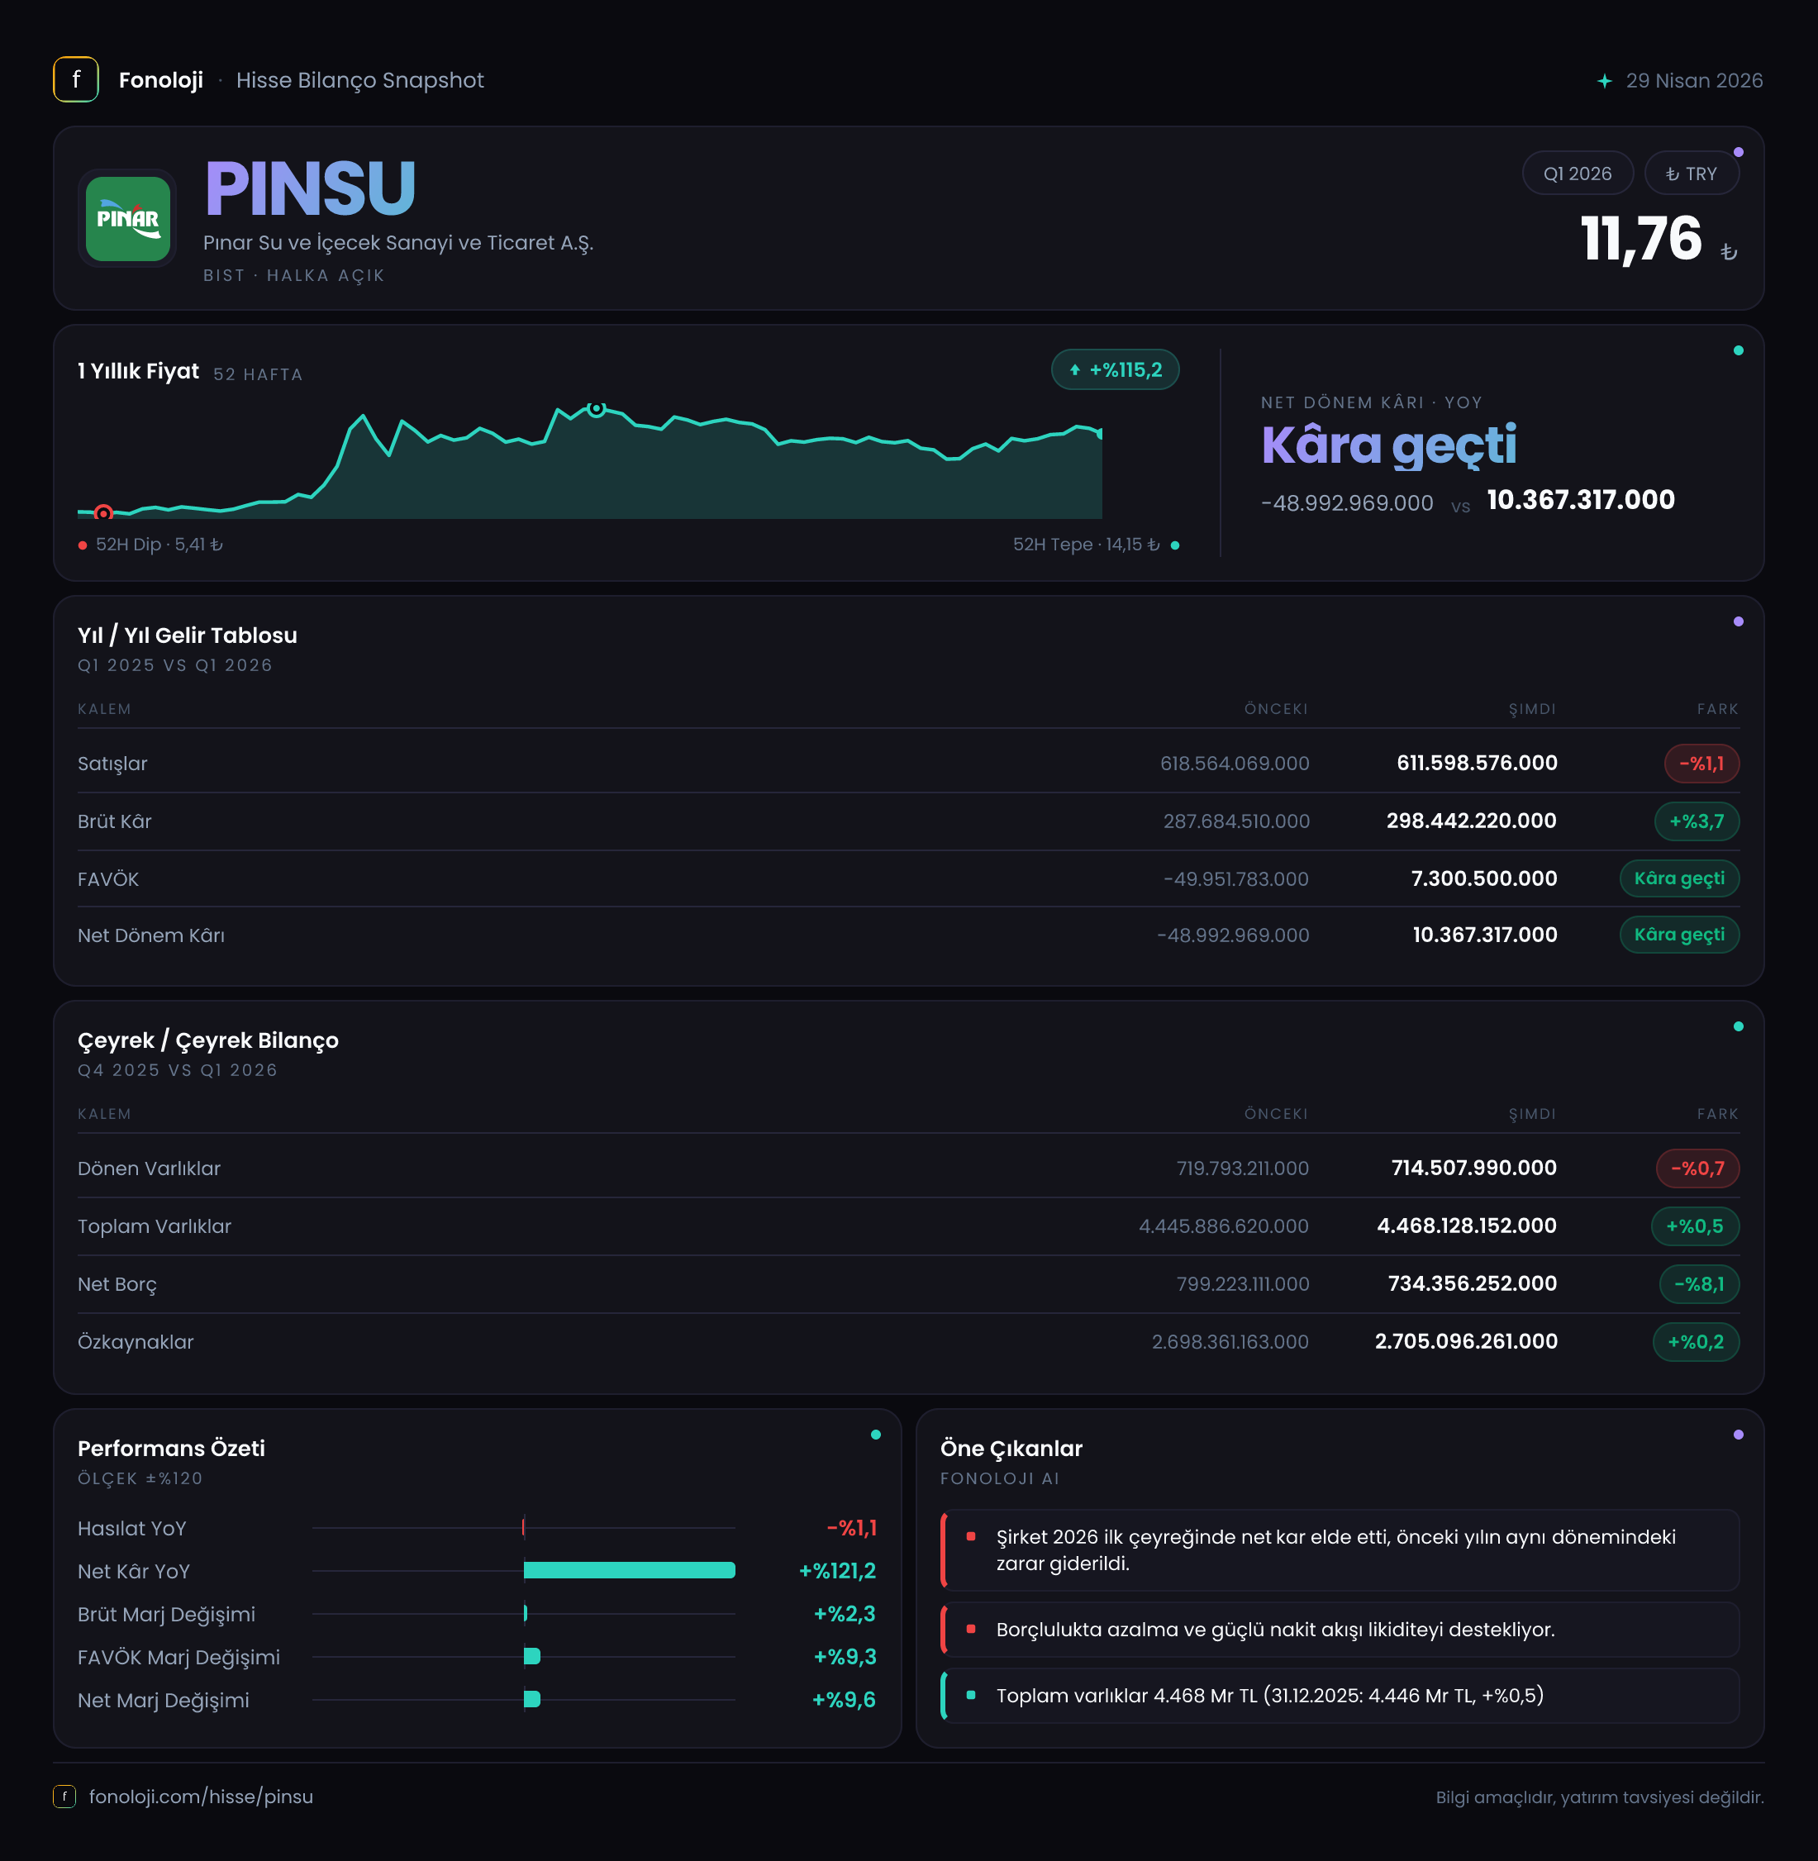Click the Net Marj Değişimi bar
This screenshot has width=1818, height=1861.
coord(532,1700)
